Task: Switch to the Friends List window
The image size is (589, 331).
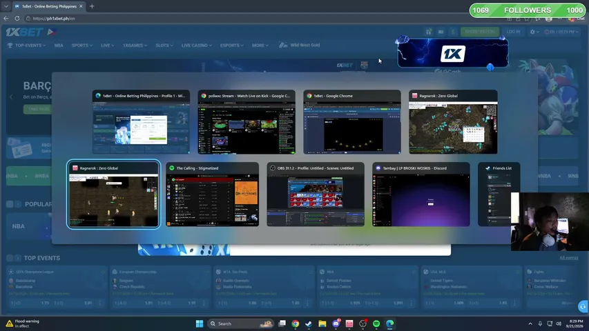Action: (x=499, y=194)
